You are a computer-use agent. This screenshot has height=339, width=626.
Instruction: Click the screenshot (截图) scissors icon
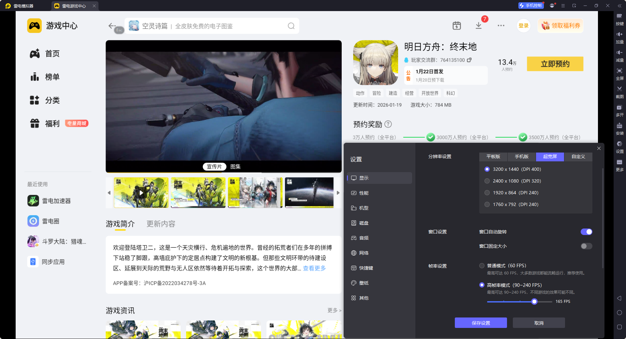619,89
